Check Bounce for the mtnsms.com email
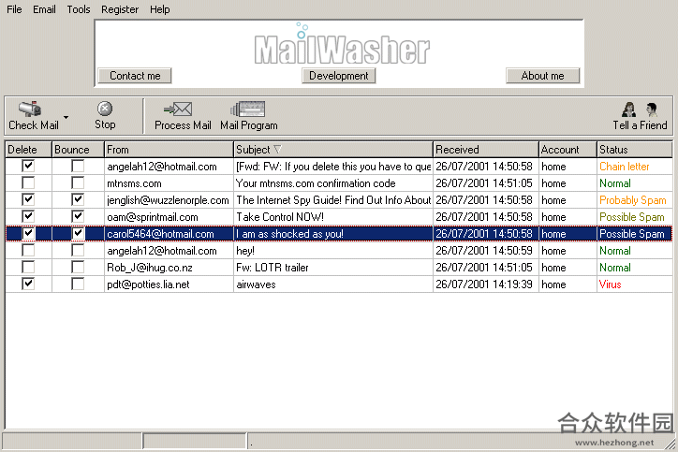Image resolution: width=678 pixels, height=452 pixels. click(x=78, y=182)
